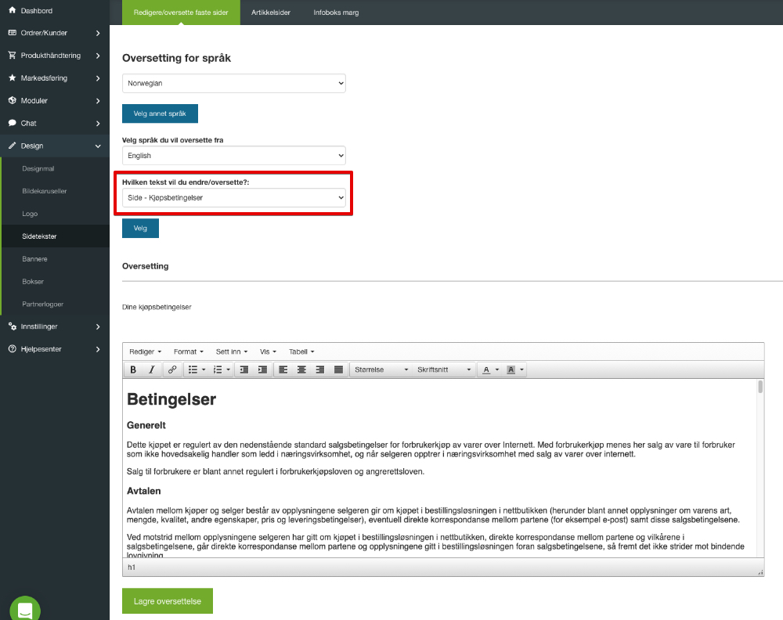
Task: Open Logo in the Design submenu
Action: (x=30, y=214)
